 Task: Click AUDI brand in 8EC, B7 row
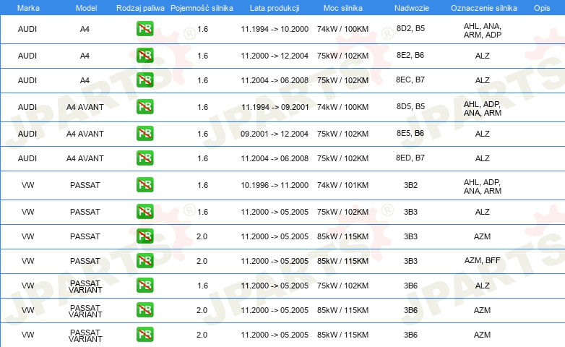tap(27, 80)
